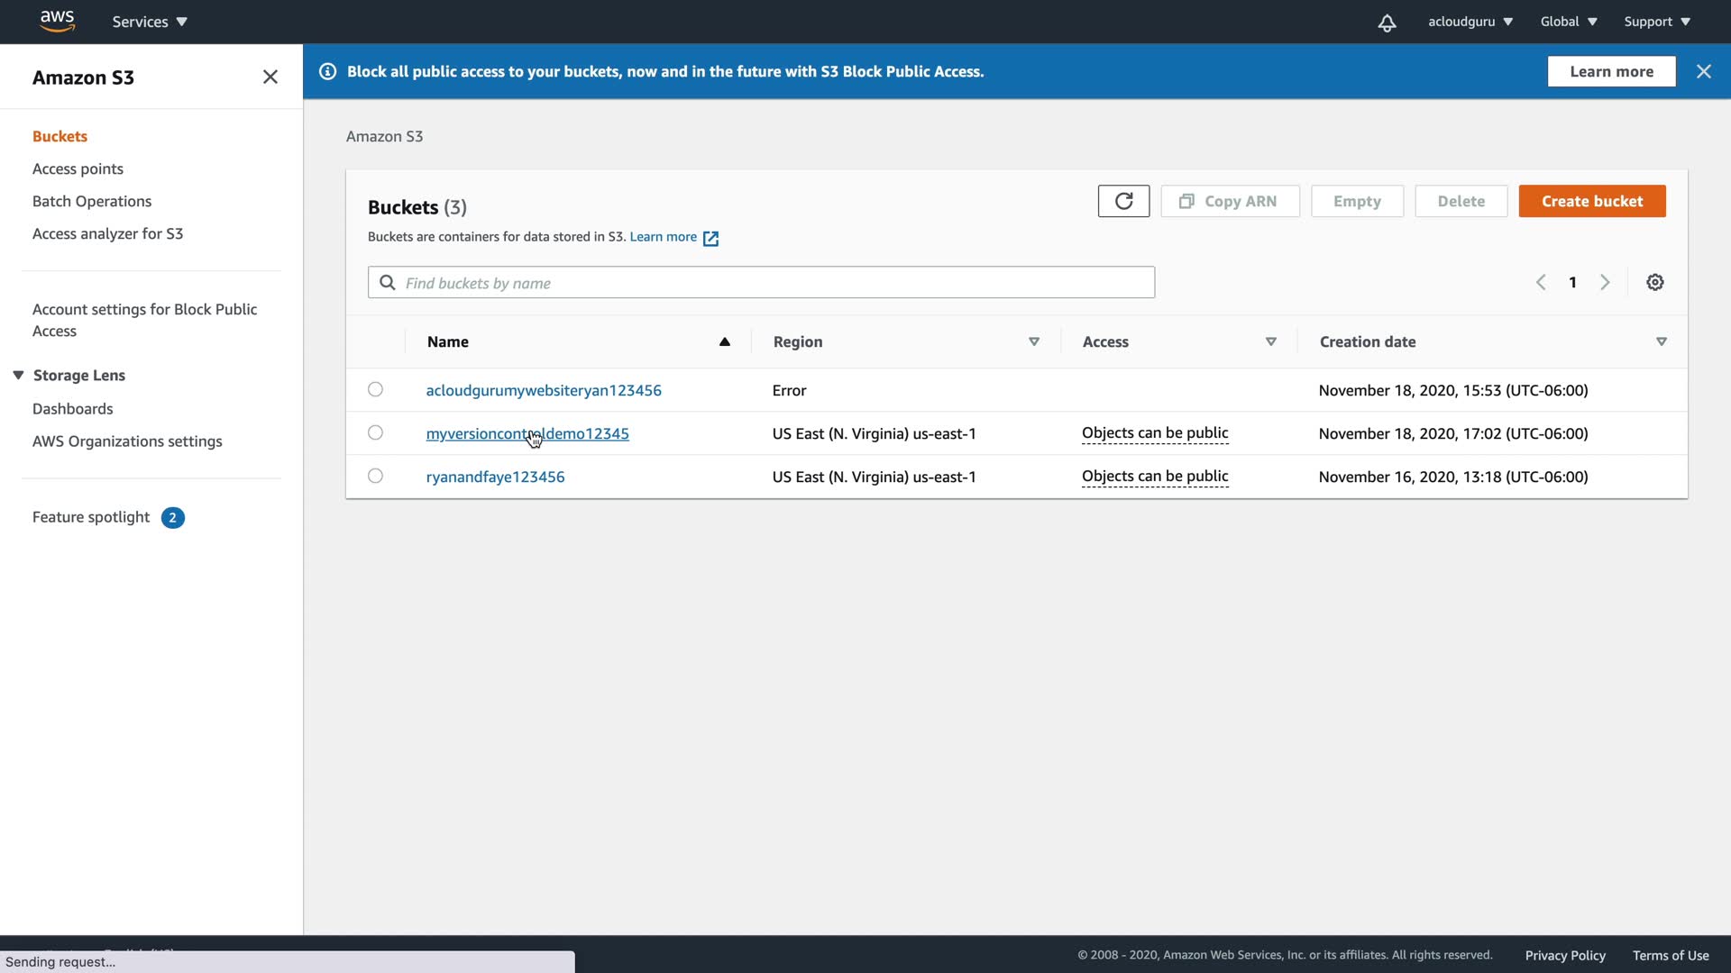Viewport: 1731px width, 973px height.
Task: Select the acloudgurumywebsiteryan123456 bucket radio button
Action: tap(375, 389)
